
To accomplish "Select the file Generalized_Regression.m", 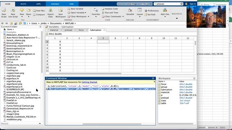I will pyautogui.click(x=20, y=108).
